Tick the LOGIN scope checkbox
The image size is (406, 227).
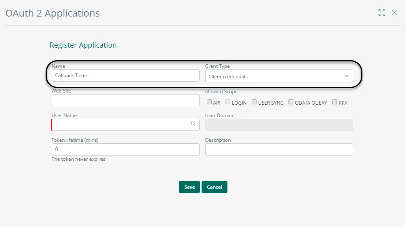[228, 102]
